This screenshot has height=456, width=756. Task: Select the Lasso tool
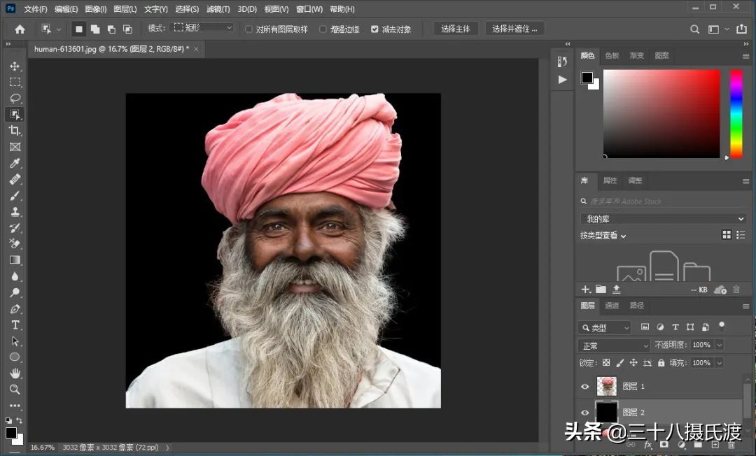15,98
